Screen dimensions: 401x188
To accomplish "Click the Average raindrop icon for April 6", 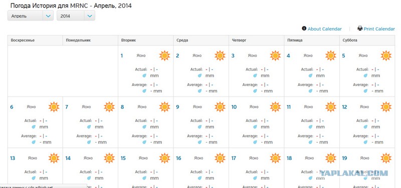I will coord(34,142).
